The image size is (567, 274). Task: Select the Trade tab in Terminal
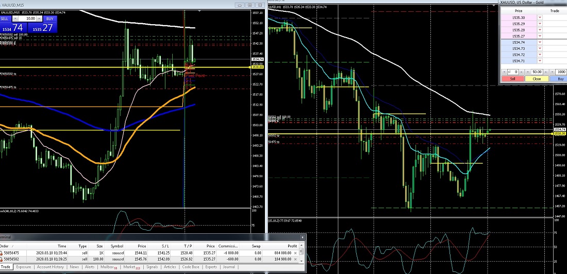click(6, 267)
